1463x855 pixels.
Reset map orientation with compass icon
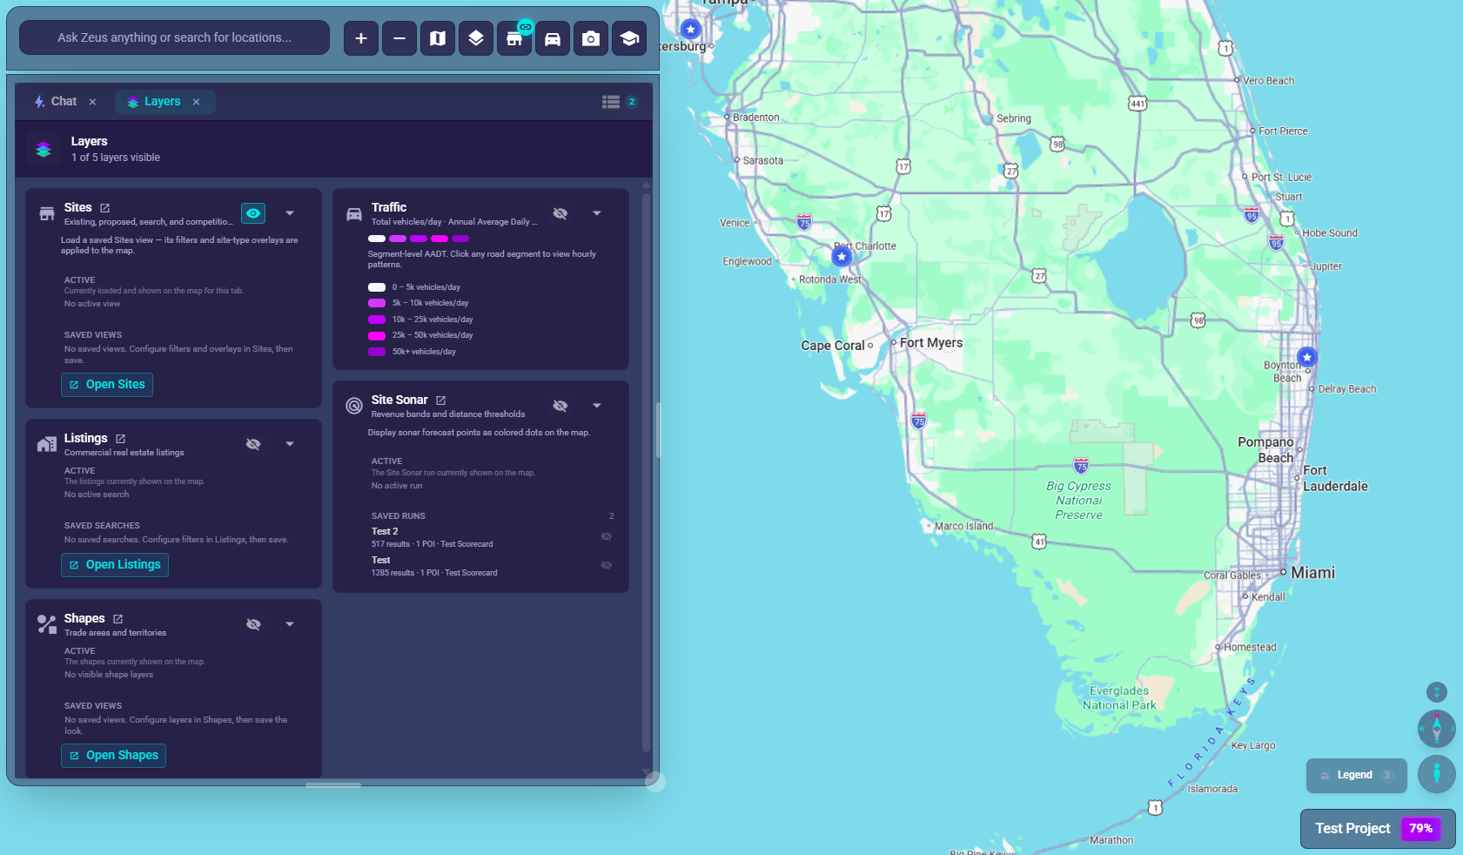point(1437,729)
